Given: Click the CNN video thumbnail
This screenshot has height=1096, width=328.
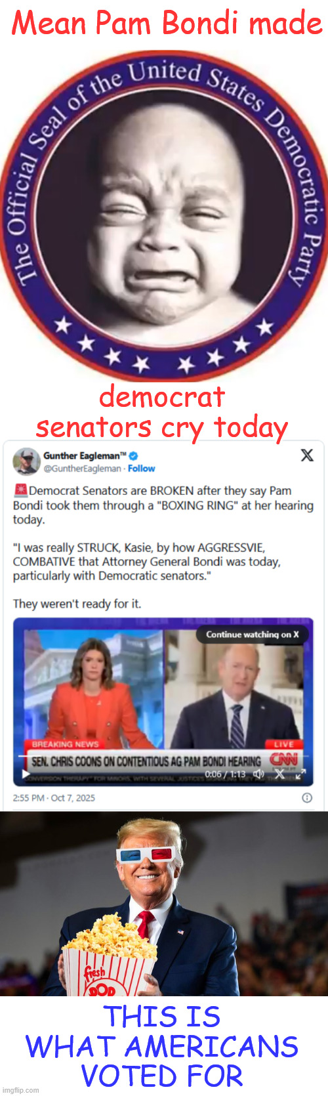Looking at the screenshot, I should [163, 702].
